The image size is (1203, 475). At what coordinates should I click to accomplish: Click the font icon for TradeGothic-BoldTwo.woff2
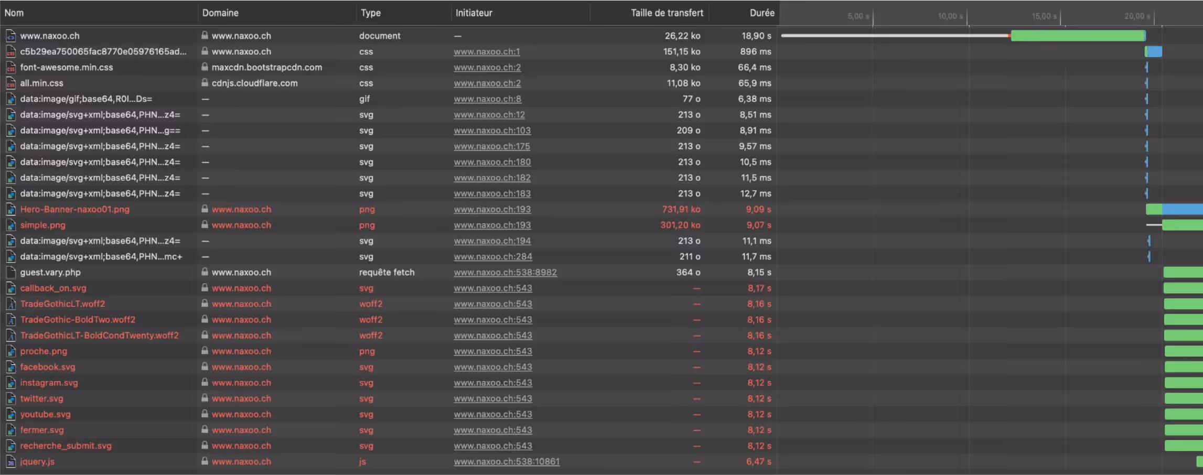[x=10, y=319]
